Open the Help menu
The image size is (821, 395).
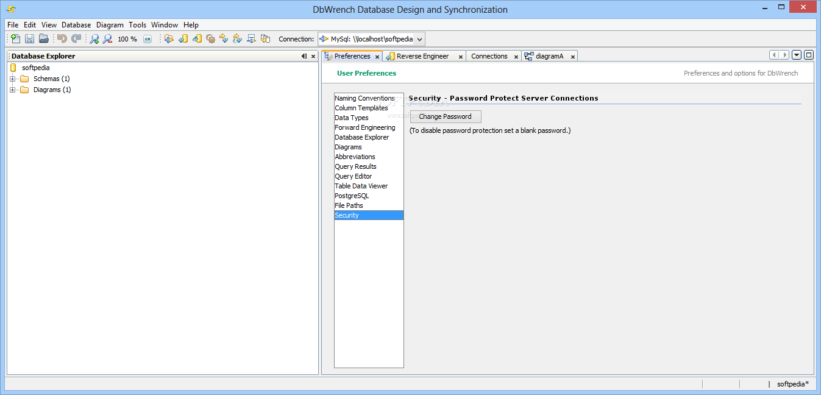(x=191, y=25)
